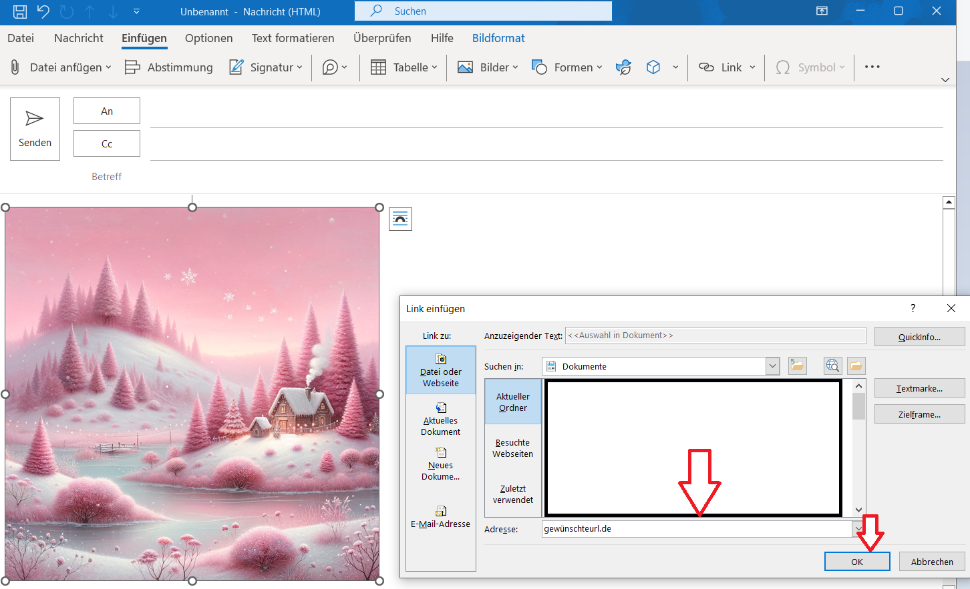The width and height of the screenshot is (970, 589).
Task: Select Aktueller Ordner view
Action: (513, 402)
